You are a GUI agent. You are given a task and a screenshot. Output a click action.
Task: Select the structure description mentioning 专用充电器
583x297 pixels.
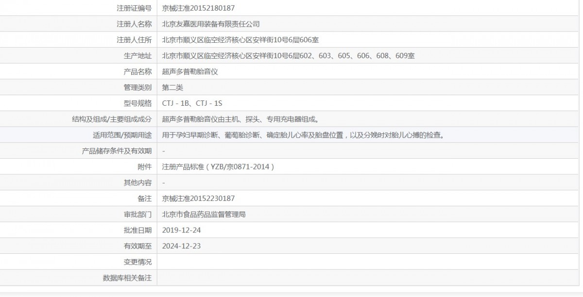(240, 119)
